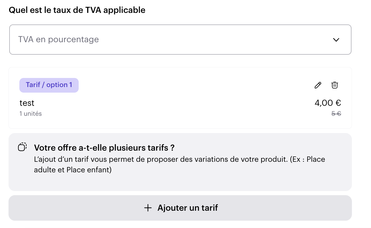Click the plus icon beside Ajouter un tarif
The width and height of the screenshot is (371, 228).
point(148,208)
